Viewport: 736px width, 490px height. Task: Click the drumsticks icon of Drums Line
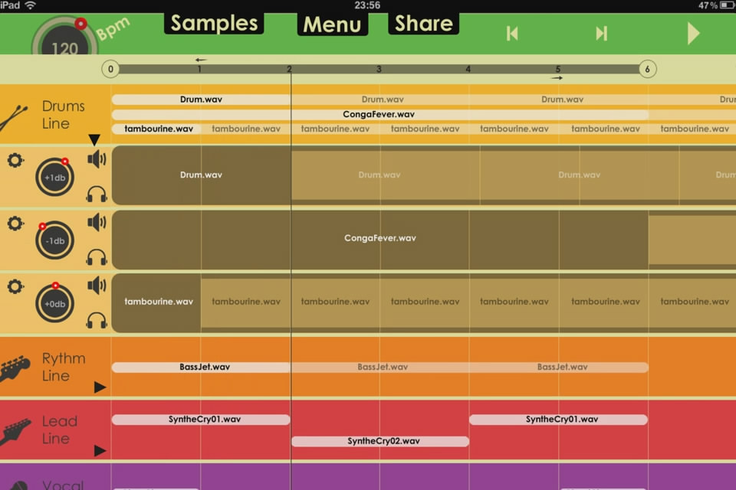(15, 116)
